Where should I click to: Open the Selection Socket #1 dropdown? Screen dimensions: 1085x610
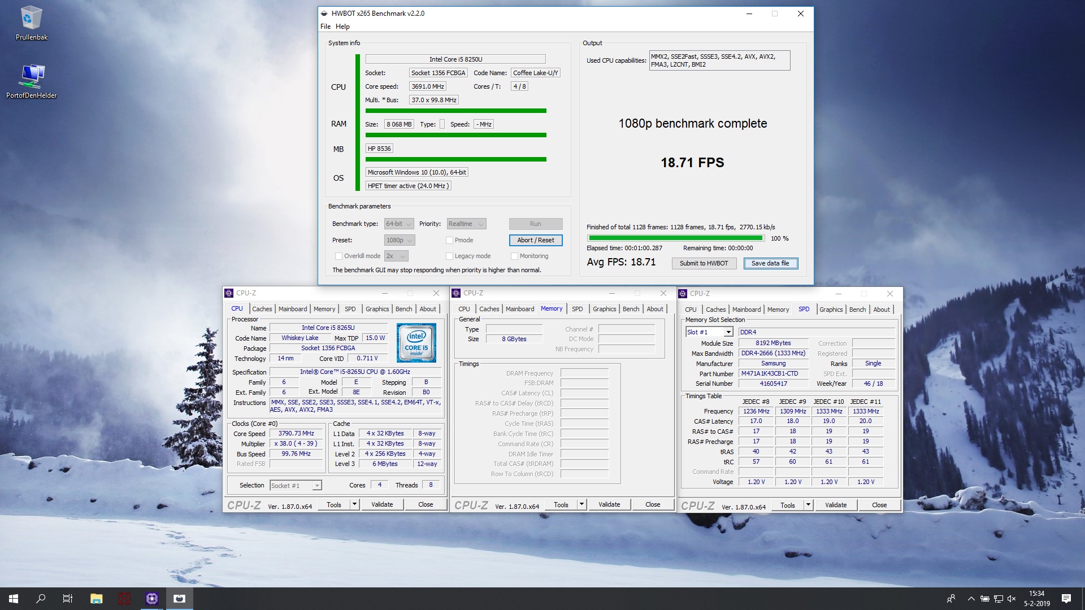pyautogui.click(x=296, y=486)
